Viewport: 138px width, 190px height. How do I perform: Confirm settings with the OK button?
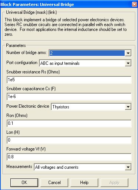click(24, 183)
